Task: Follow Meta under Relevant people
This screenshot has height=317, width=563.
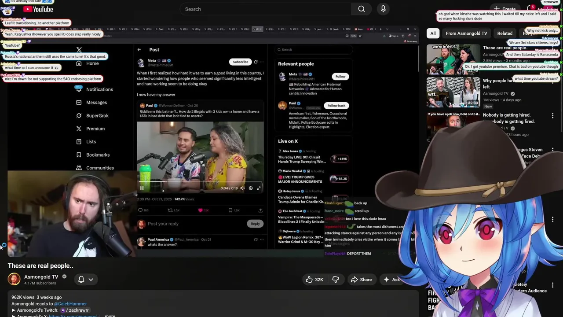Action: point(340,77)
